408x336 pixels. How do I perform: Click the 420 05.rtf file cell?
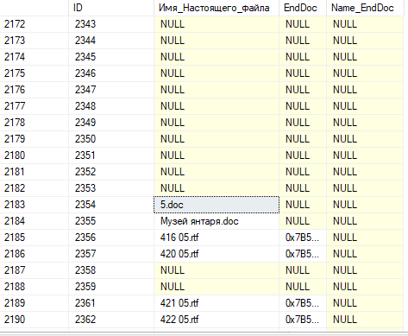tap(217, 254)
